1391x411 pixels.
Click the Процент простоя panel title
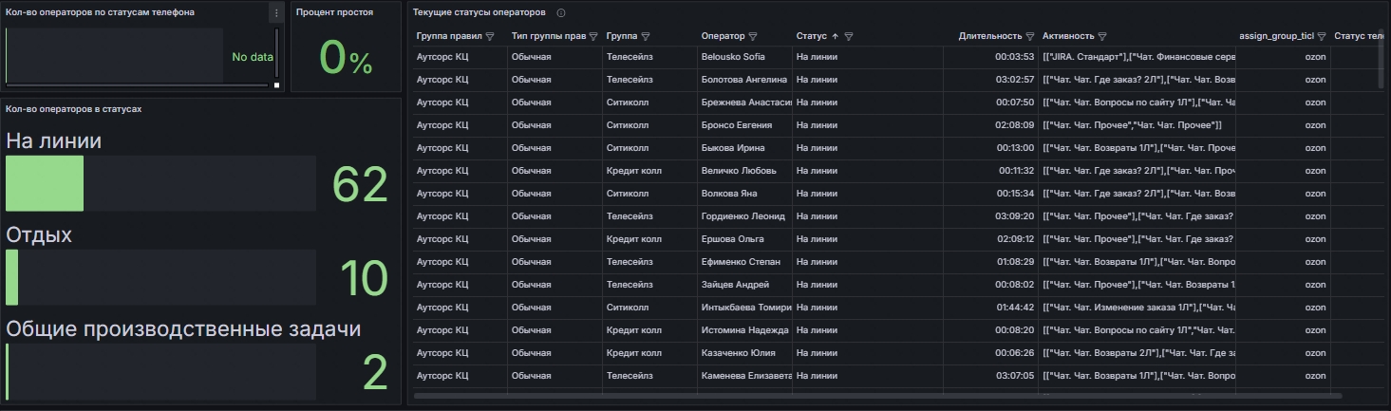pyautogui.click(x=334, y=13)
